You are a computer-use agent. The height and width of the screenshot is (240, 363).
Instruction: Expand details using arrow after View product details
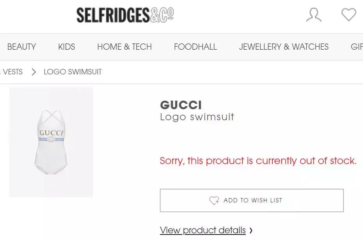click(251, 231)
